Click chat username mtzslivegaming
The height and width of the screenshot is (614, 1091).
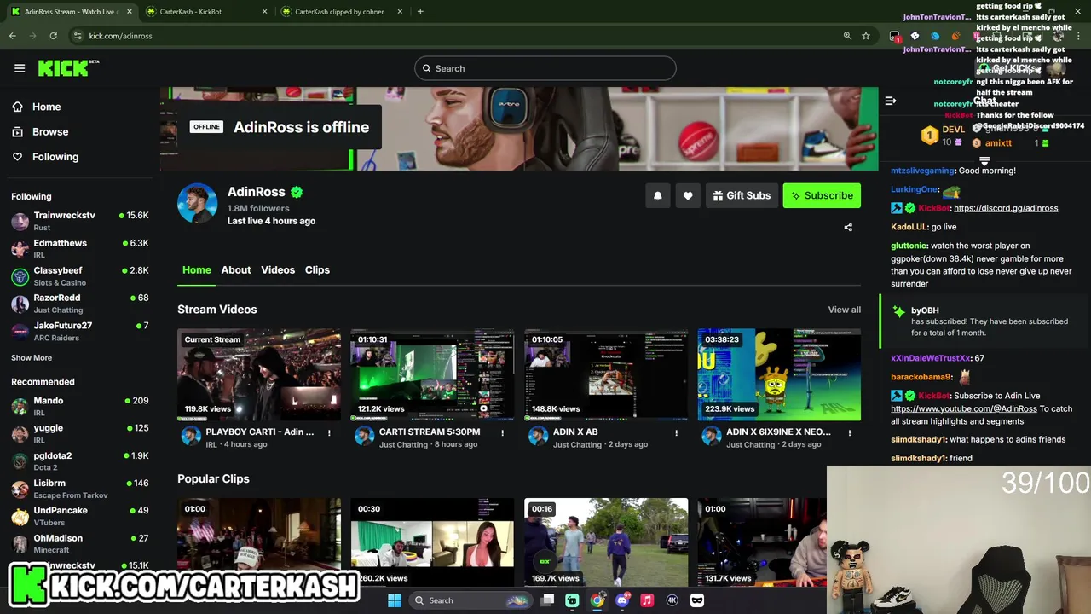click(x=923, y=171)
